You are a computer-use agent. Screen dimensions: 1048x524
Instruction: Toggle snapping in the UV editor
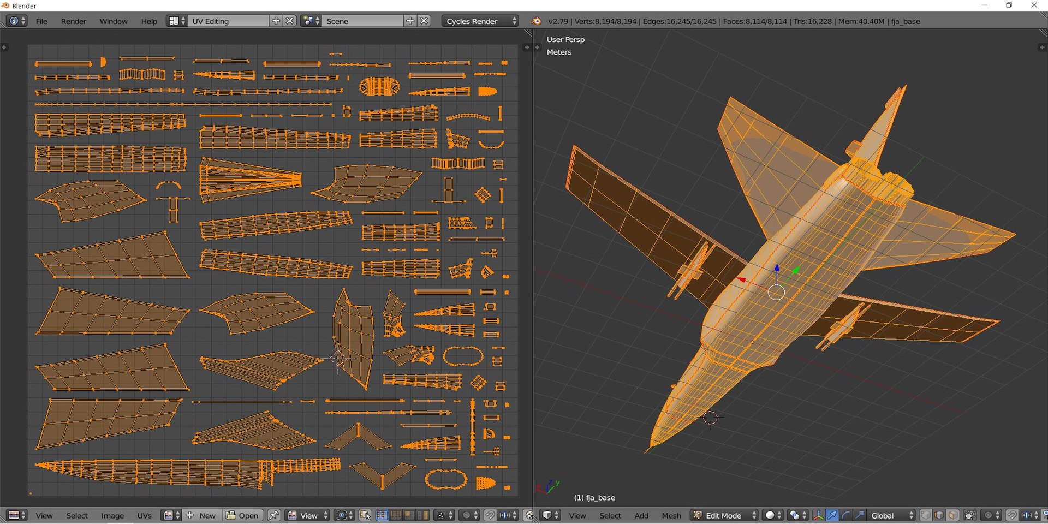(490, 515)
